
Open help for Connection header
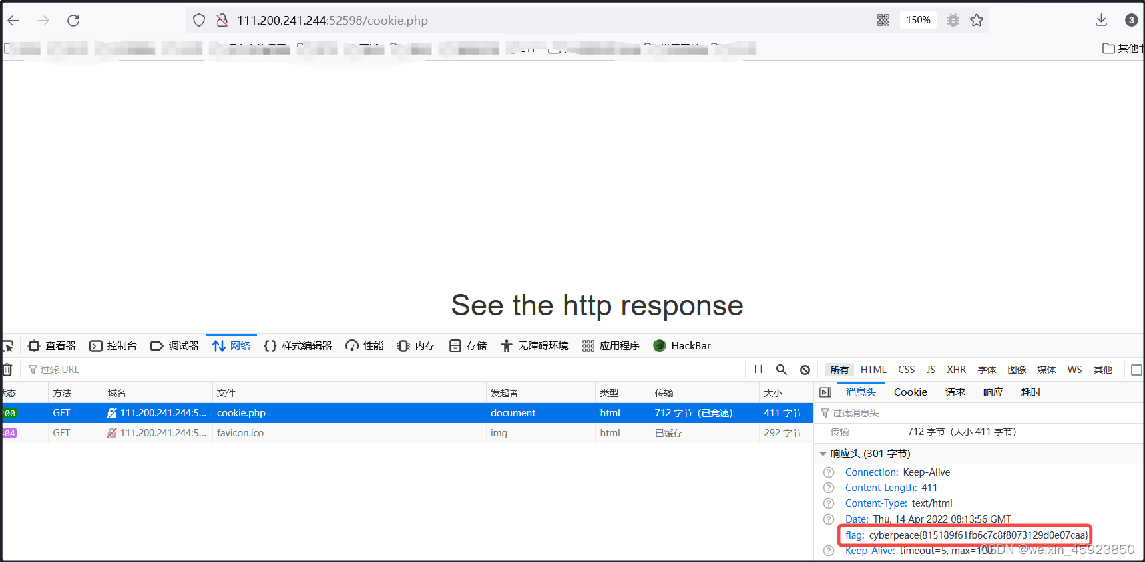pyautogui.click(x=829, y=472)
